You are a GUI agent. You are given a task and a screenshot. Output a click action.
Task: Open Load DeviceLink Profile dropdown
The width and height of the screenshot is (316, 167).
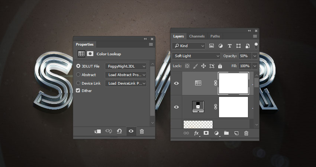(126, 83)
